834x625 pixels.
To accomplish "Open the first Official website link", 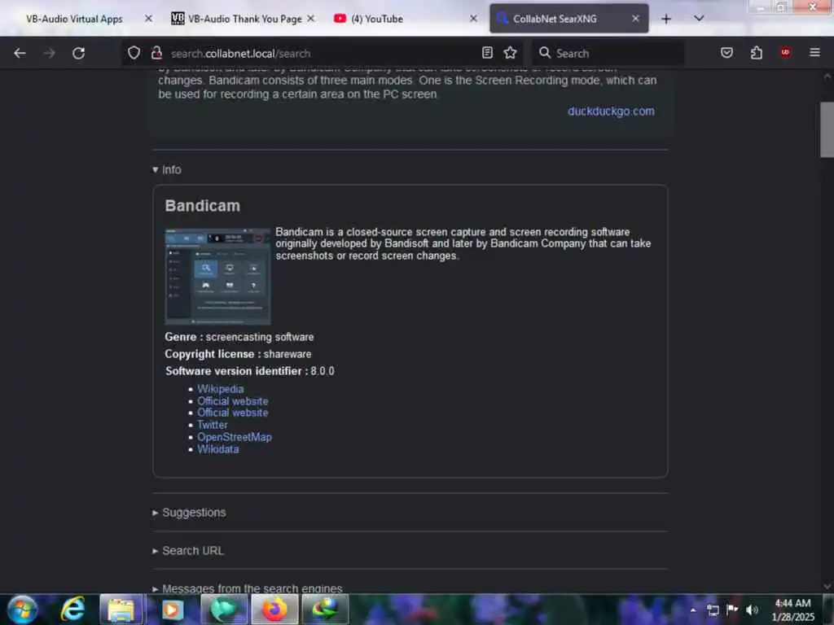I will (232, 401).
